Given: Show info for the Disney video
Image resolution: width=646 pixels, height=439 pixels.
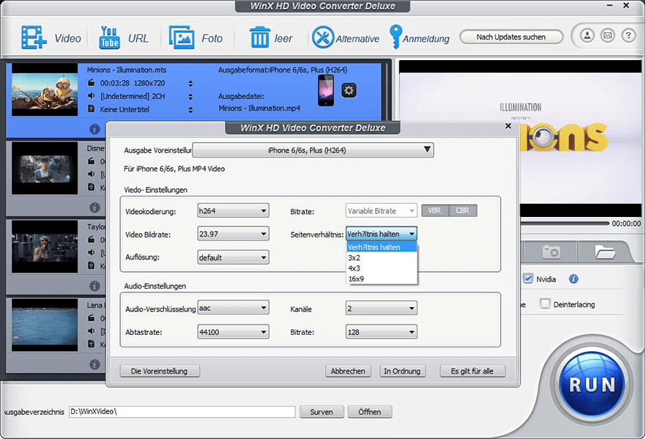Looking at the screenshot, I should [x=94, y=207].
